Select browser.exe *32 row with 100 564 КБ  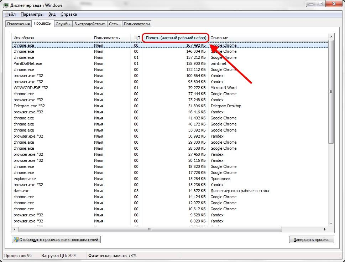[x=169, y=76]
